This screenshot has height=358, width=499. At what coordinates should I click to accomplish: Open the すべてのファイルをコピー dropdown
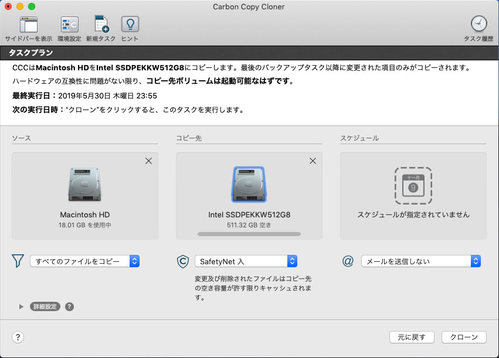coord(84,261)
